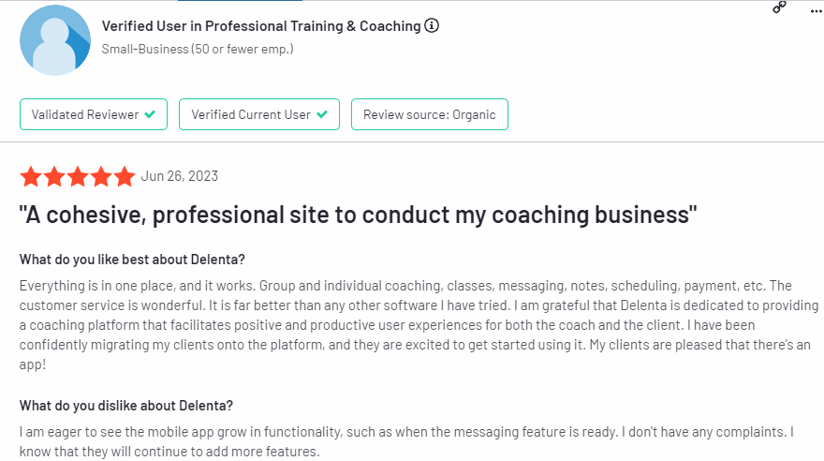Click the fifth orange rating star
Viewport: 824px width, 461px height.
125,176
